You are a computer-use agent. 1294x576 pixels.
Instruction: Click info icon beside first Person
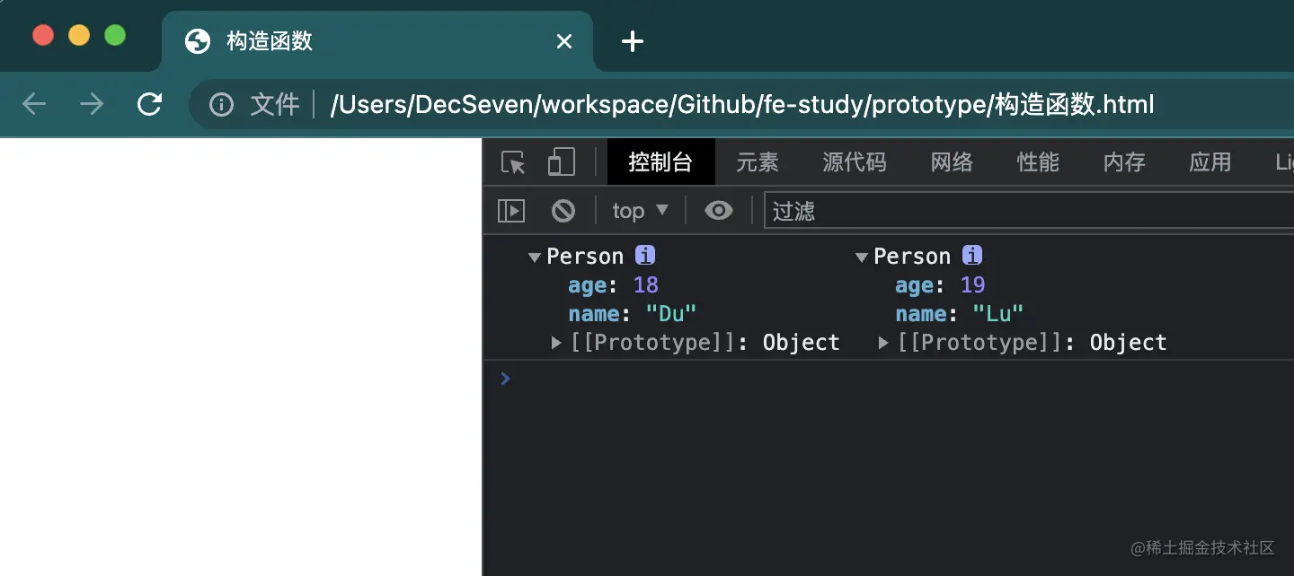pos(645,256)
